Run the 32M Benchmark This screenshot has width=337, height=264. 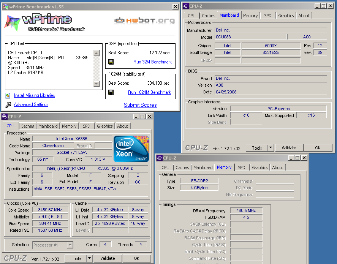pyautogui.click(x=152, y=62)
